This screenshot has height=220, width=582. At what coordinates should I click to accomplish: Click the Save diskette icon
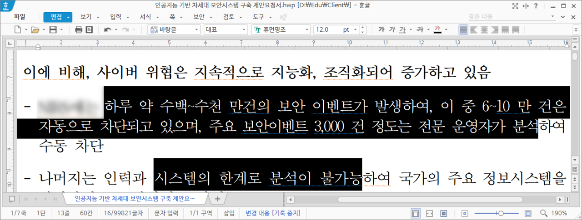53,29
